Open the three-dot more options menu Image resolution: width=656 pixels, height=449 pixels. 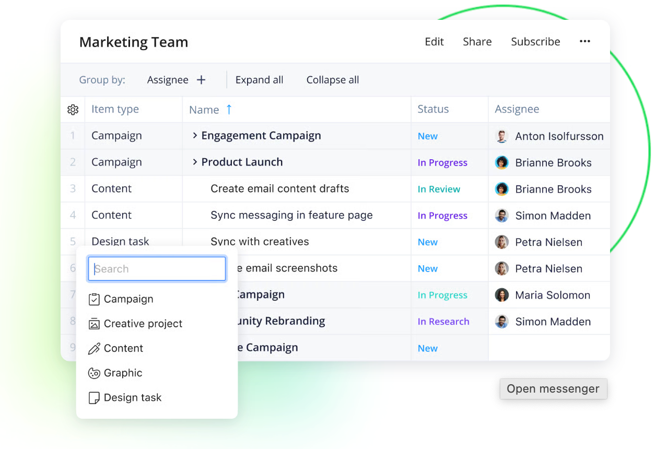(584, 42)
